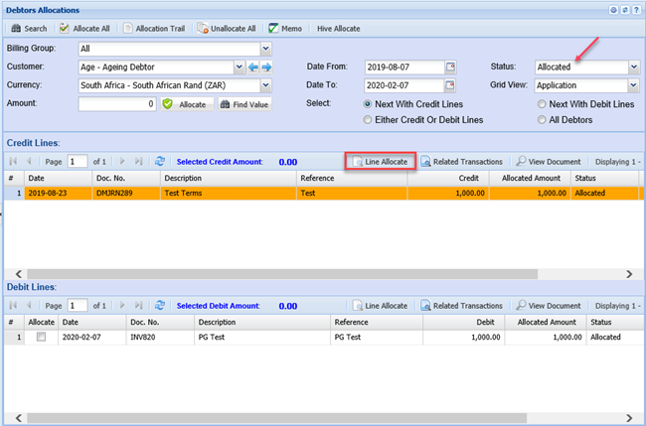
Task: Refresh the Credit Lines grid
Action: coord(160,161)
